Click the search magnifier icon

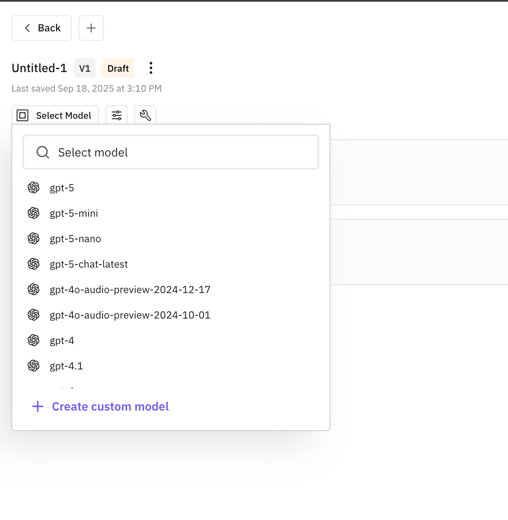click(x=43, y=152)
